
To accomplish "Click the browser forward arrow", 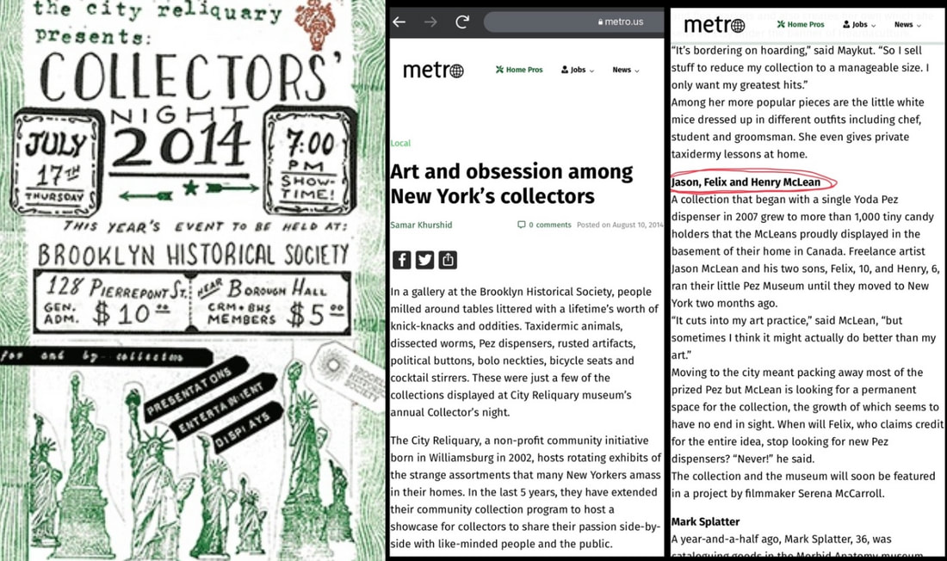I will coord(431,22).
